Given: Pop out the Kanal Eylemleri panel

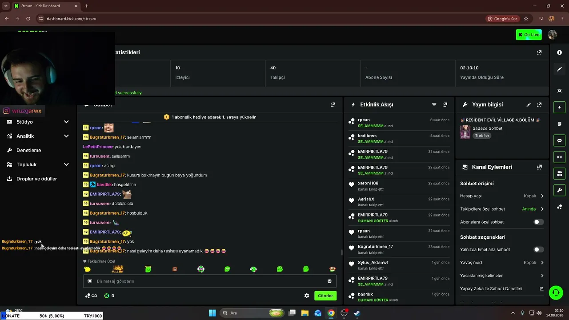Looking at the screenshot, I should click(539, 168).
